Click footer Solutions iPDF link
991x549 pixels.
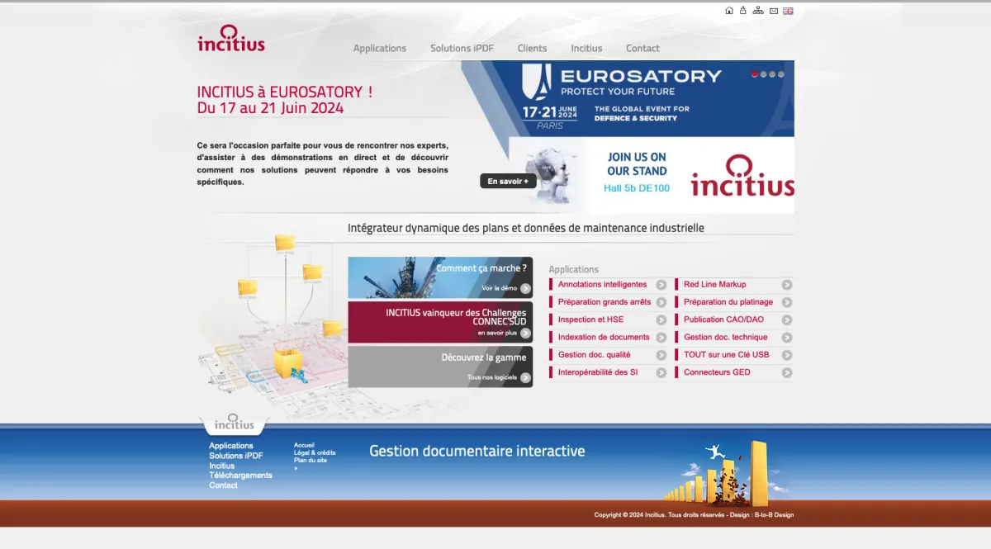point(236,456)
